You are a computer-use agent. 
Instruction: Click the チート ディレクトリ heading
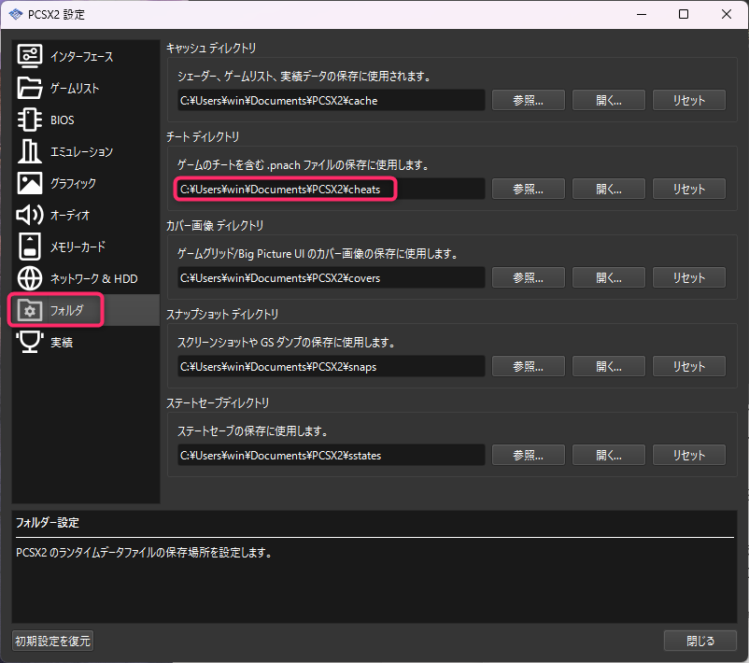tap(203, 136)
